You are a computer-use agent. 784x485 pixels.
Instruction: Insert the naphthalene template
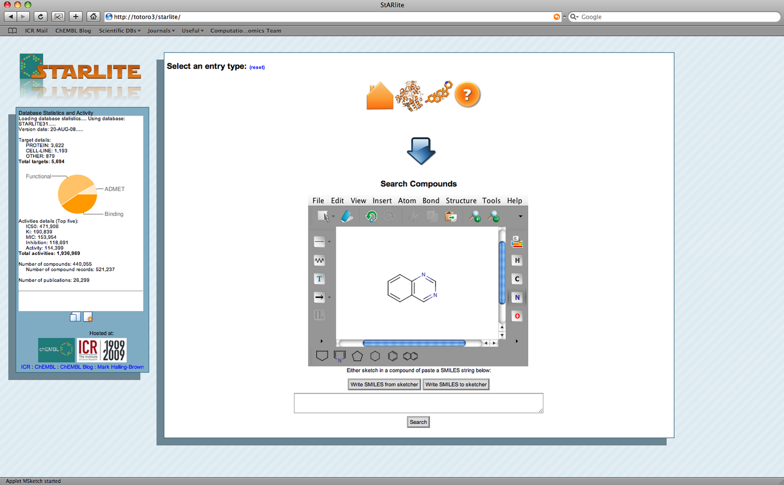pyautogui.click(x=411, y=356)
